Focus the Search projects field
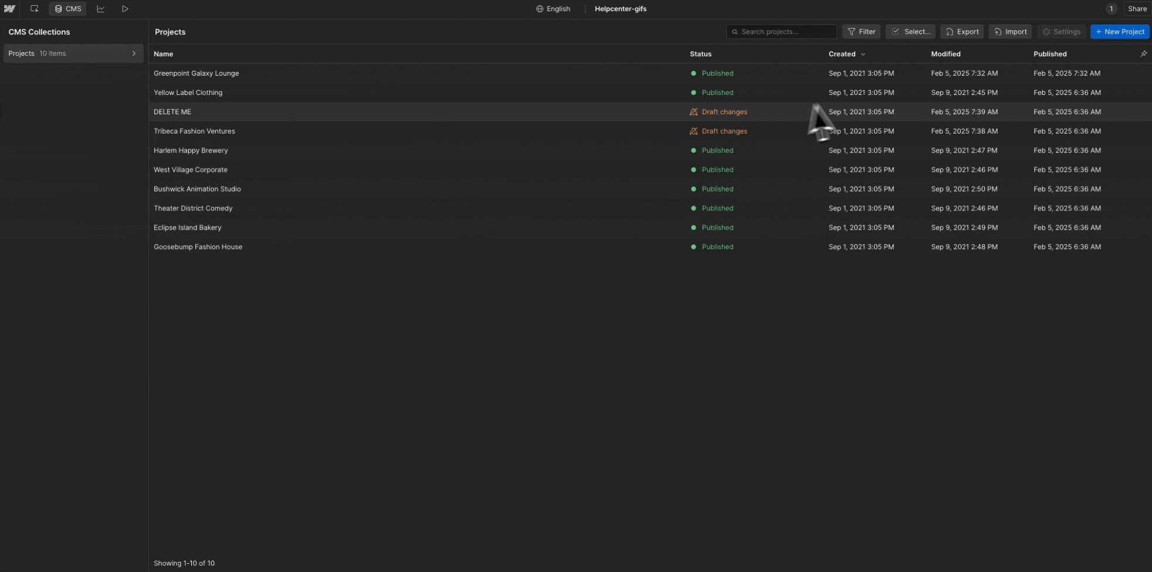 (x=781, y=32)
